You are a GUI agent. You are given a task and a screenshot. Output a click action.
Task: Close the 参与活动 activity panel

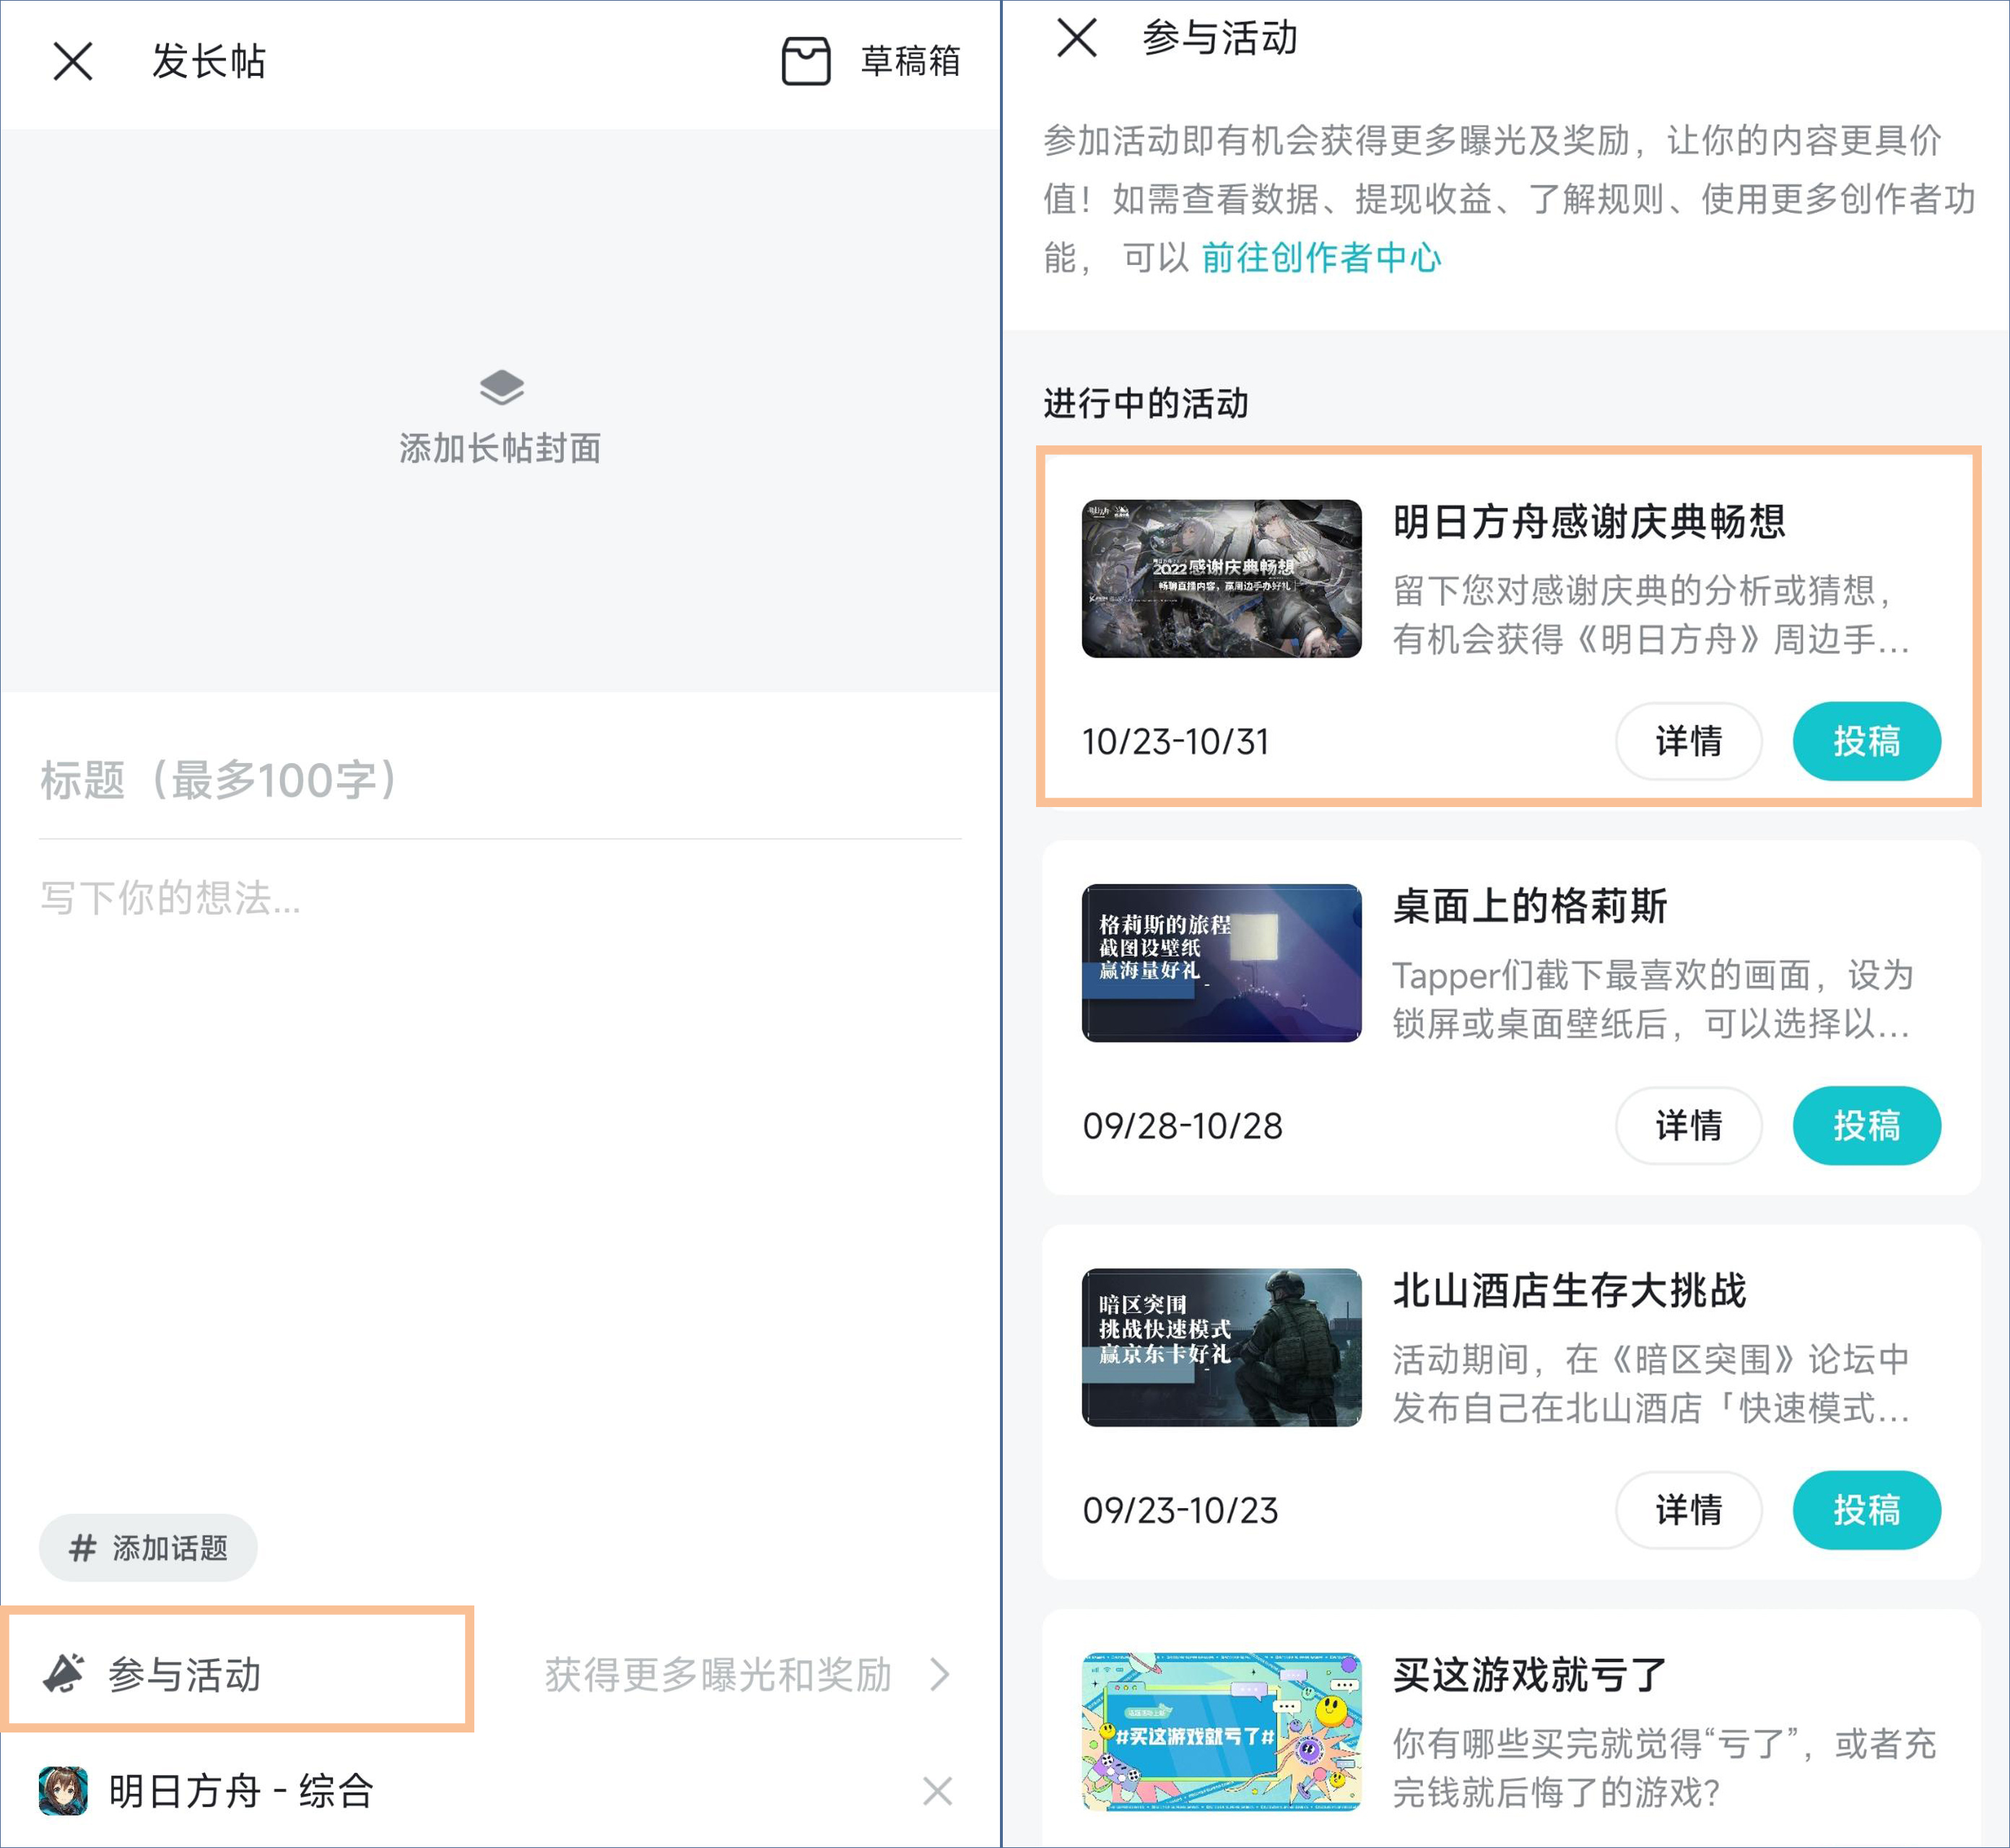pyautogui.click(x=1077, y=38)
